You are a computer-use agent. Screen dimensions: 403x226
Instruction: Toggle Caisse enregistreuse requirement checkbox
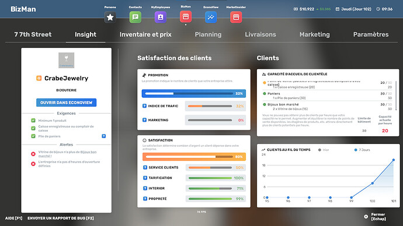(33, 128)
